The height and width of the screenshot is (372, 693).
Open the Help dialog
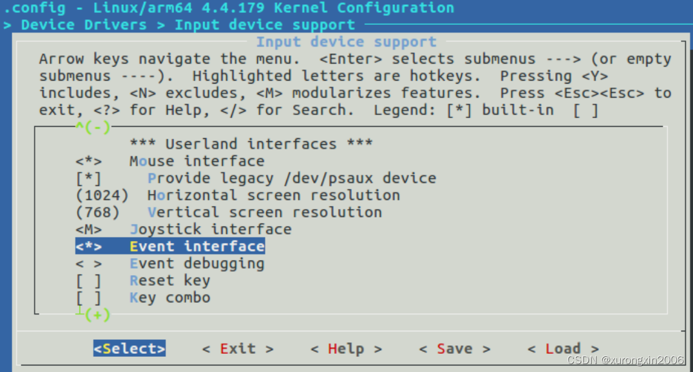coord(346,348)
